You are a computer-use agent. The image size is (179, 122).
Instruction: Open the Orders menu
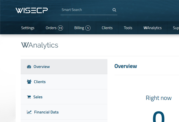(54, 28)
